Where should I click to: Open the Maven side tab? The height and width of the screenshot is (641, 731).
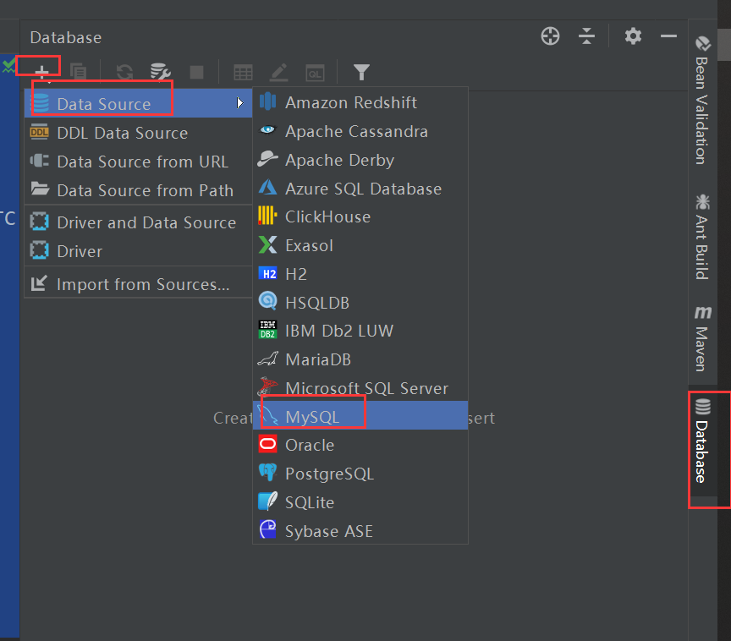[702, 338]
